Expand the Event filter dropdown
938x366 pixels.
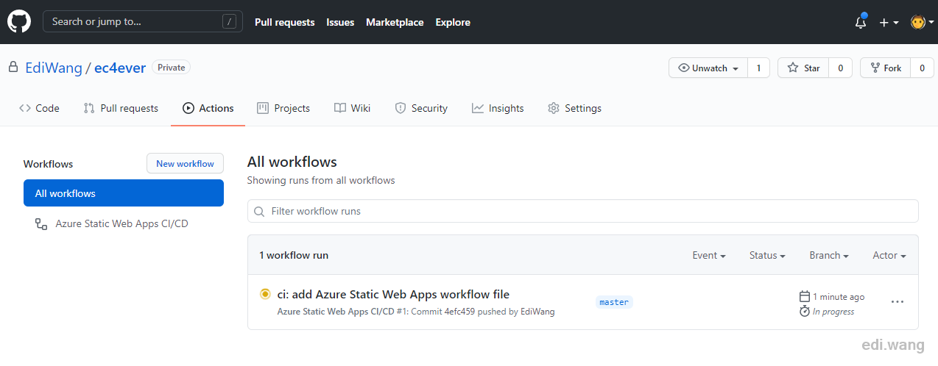(x=709, y=255)
